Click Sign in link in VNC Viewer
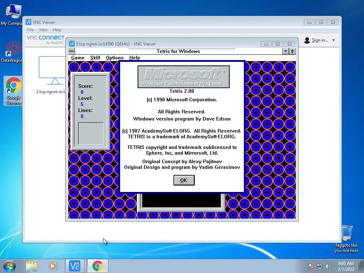The image size is (364, 273). 320,40
